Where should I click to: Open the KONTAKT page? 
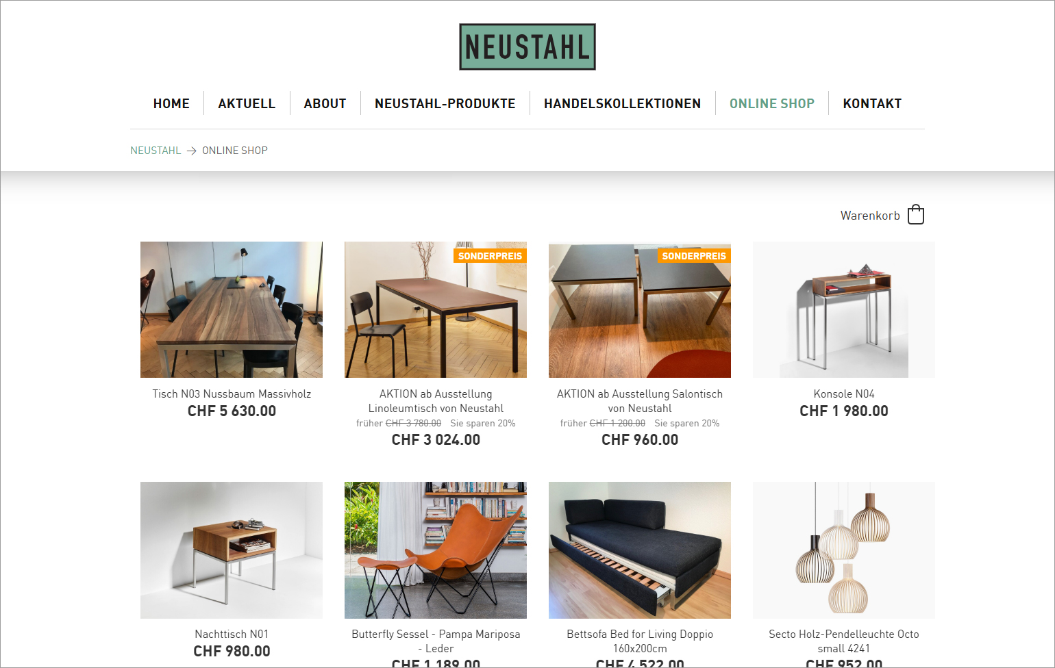[872, 103]
